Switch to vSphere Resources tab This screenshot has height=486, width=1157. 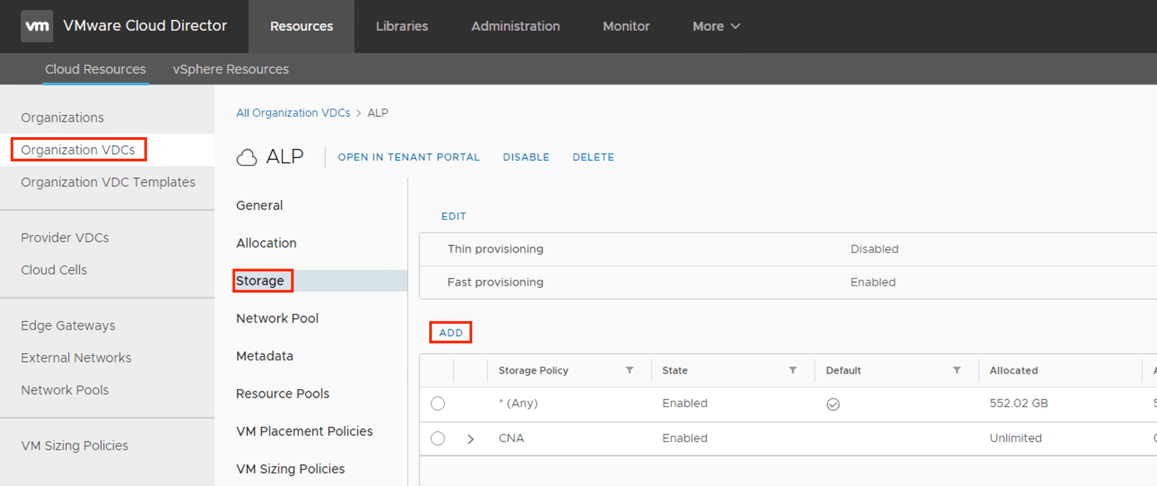click(231, 69)
